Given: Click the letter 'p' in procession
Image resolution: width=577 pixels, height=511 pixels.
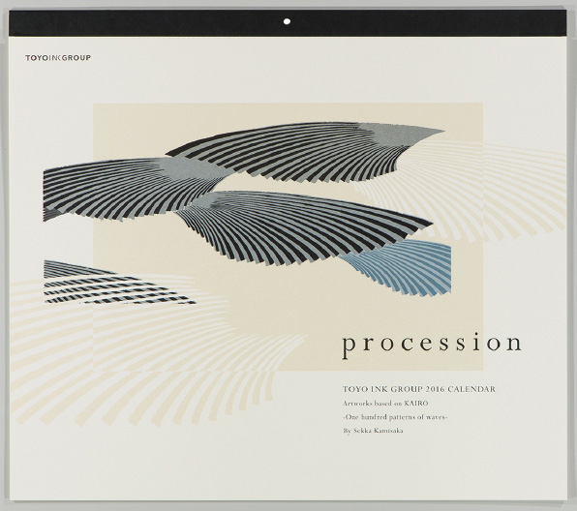Looking at the screenshot, I should (x=349, y=347).
